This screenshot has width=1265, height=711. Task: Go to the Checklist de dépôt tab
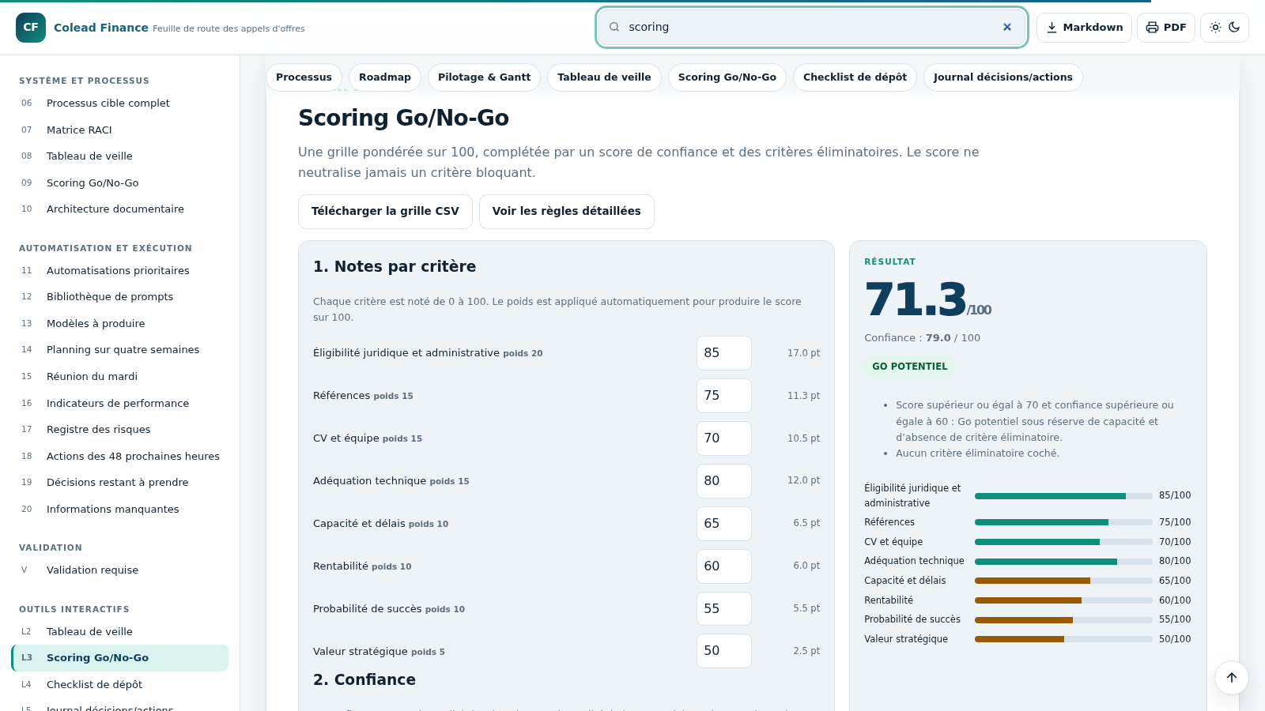(x=855, y=77)
